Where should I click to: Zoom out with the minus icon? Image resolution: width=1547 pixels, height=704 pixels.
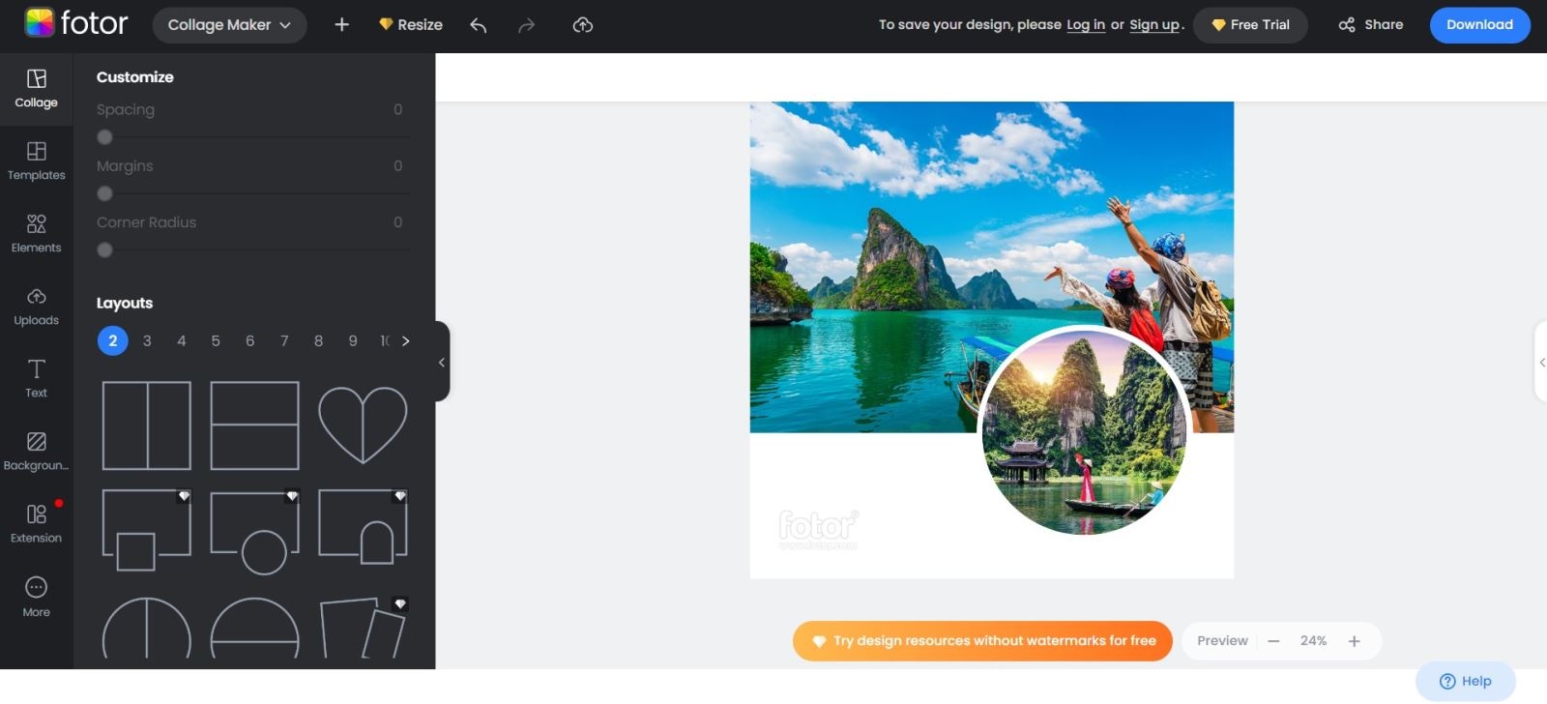coord(1273,641)
